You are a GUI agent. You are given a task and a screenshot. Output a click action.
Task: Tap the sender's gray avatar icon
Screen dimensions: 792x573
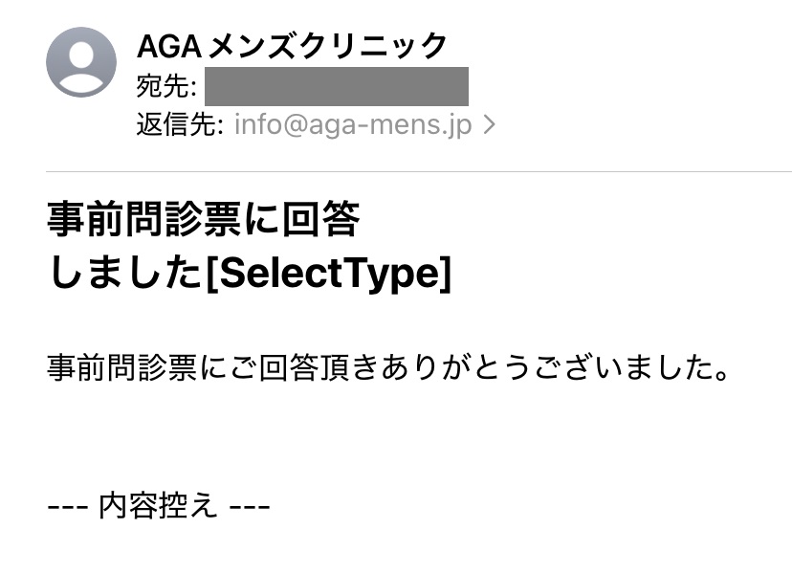(81, 62)
